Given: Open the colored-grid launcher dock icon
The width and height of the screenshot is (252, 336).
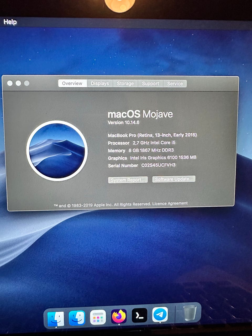Looking at the screenshot, I should click(x=98, y=317).
